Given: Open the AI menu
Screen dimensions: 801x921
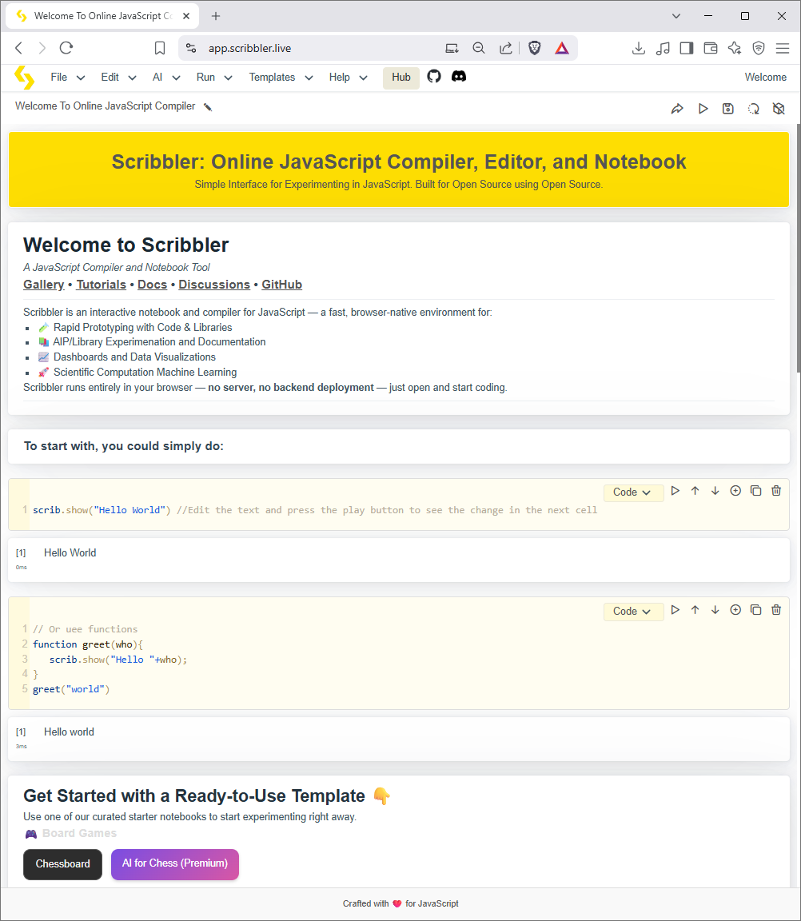Looking at the screenshot, I should click(x=163, y=77).
